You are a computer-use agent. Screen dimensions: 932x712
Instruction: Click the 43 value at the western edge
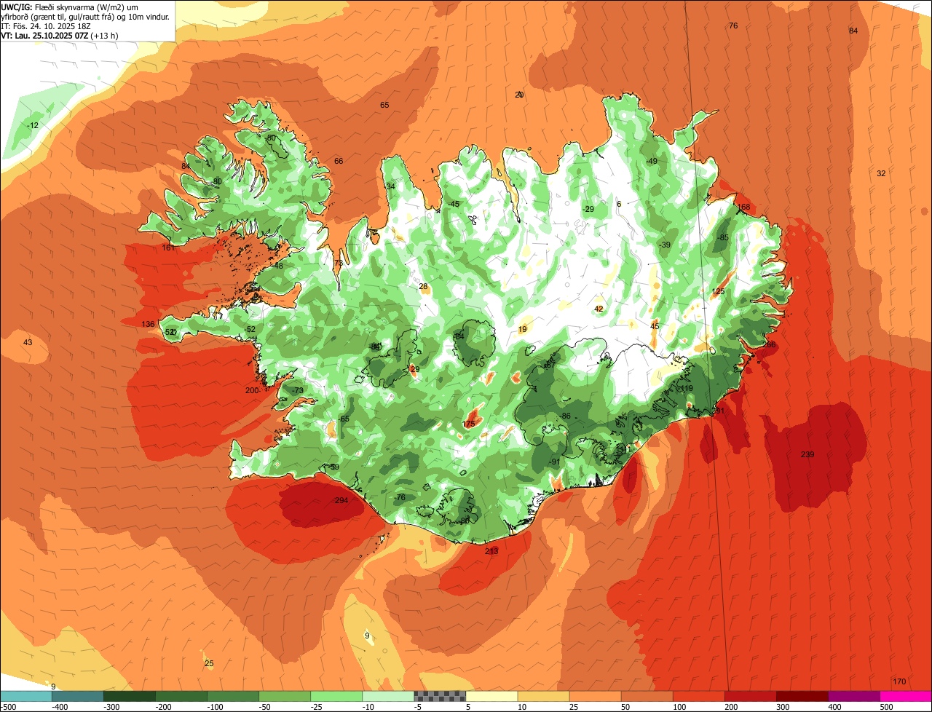(x=28, y=342)
